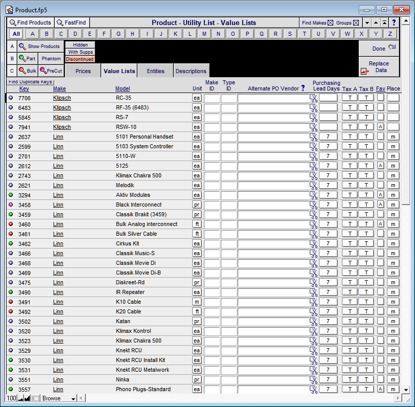Toggle Fav box for Klipsch RC-35
This screenshot has width=415, height=407.
coord(381,98)
